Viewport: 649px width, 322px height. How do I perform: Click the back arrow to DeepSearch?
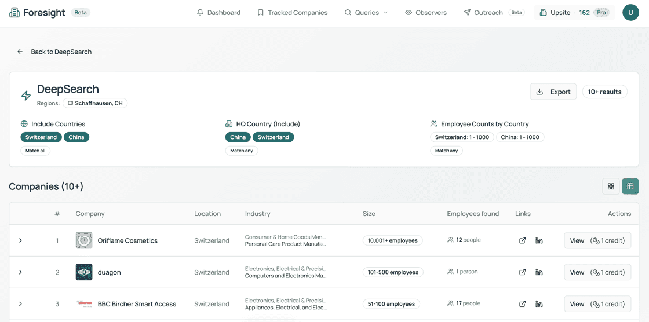20,52
